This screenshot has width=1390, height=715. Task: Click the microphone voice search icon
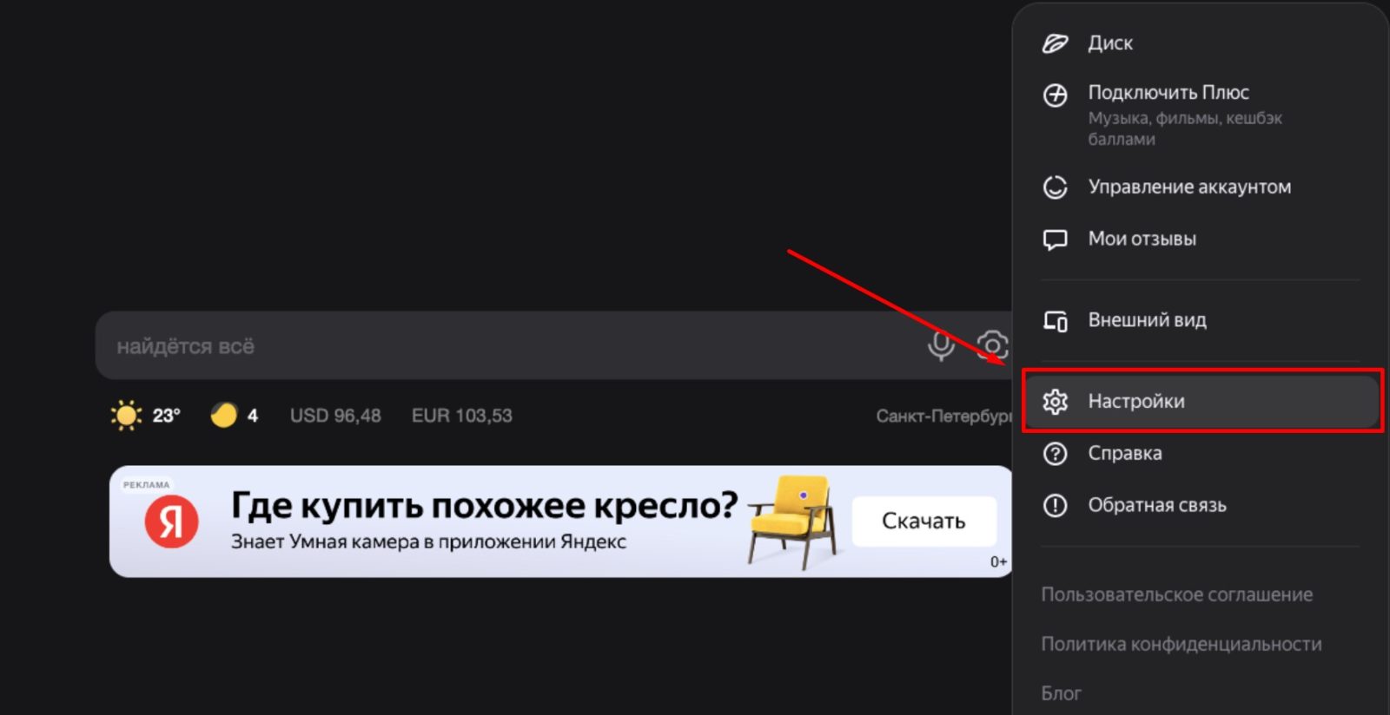tap(941, 345)
